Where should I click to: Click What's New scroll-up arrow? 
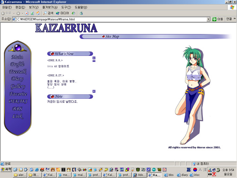[x=94, y=58]
